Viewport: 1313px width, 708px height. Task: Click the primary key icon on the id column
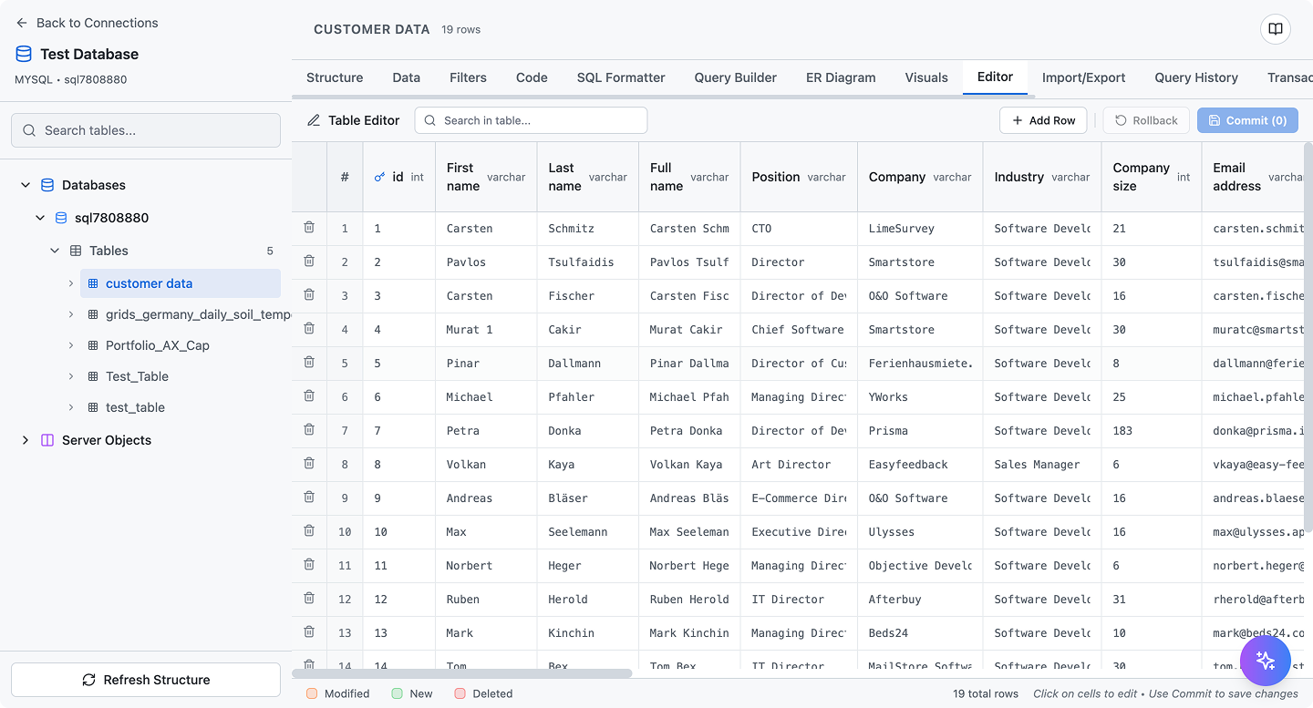coord(380,176)
